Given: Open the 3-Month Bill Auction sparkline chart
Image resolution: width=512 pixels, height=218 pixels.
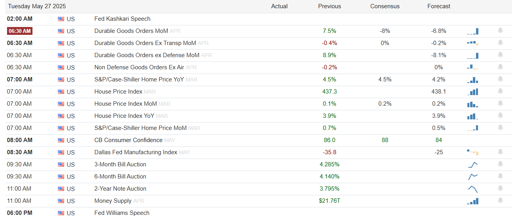Looking at the screenshot, I should (472, 165).
